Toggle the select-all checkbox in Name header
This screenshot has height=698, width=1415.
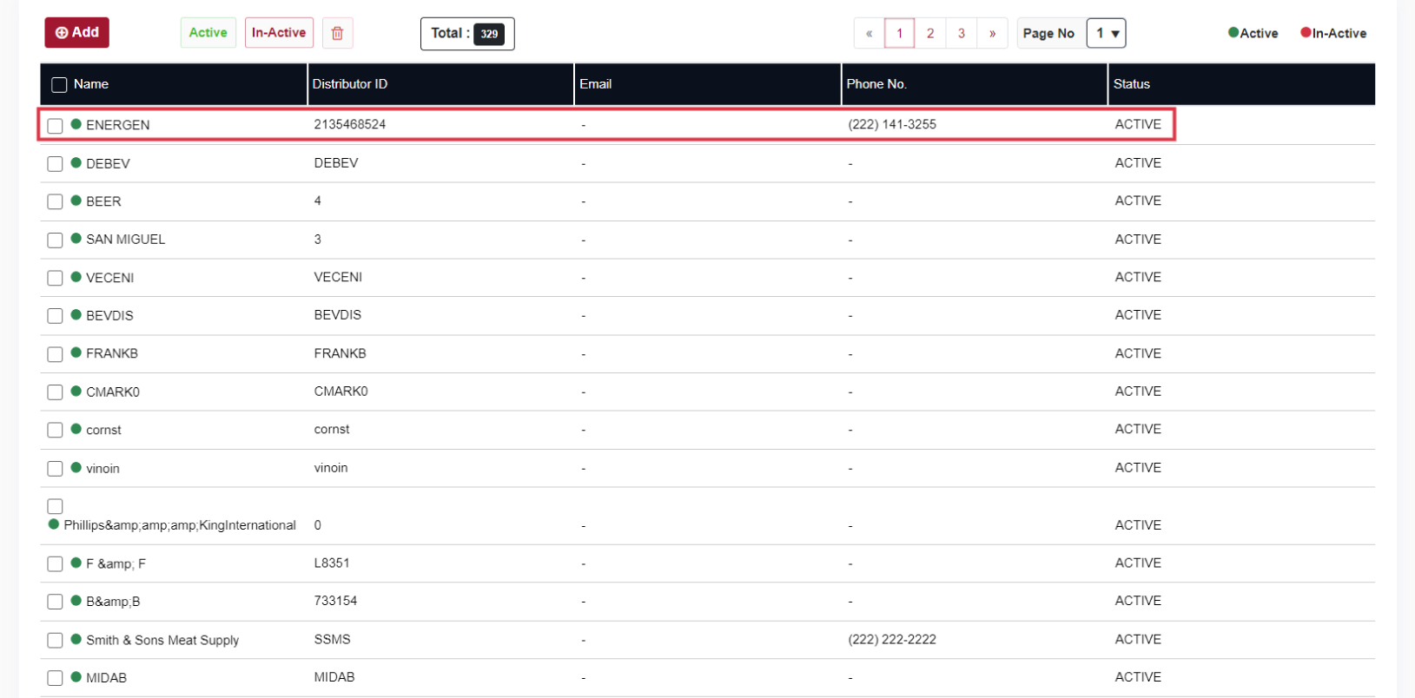pos(59,84)
